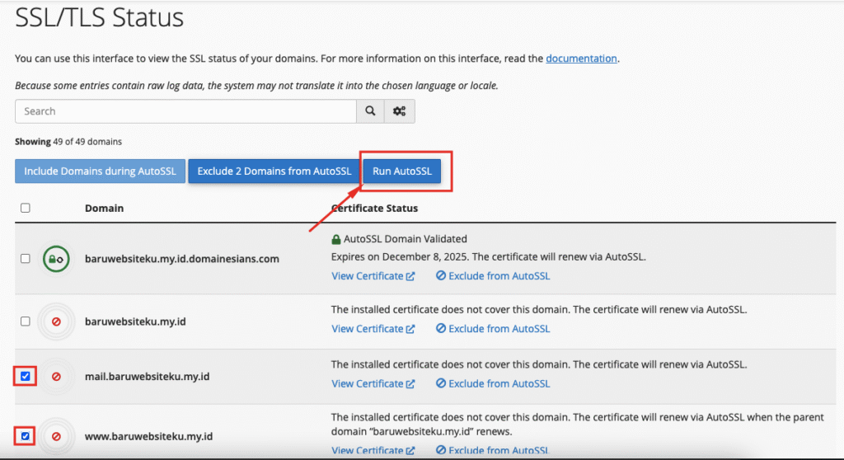This screenshot has width=844, height=460.
Task: Check the box for baruwebsiteku.my.id.domainesians.com
Action: (26, 259)
